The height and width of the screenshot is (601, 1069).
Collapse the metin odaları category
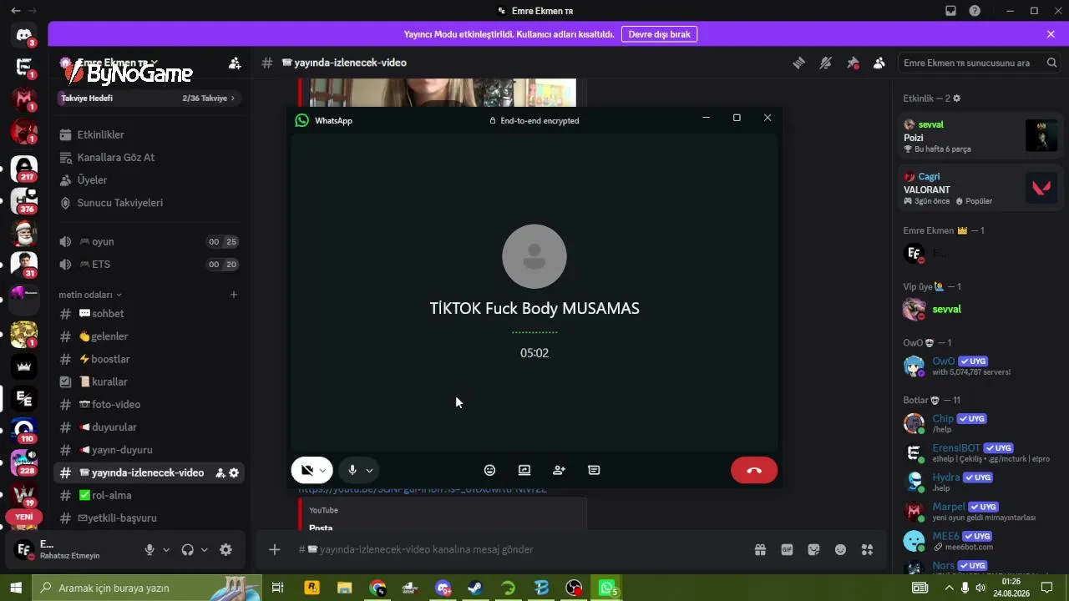click(x=90, y=295)
